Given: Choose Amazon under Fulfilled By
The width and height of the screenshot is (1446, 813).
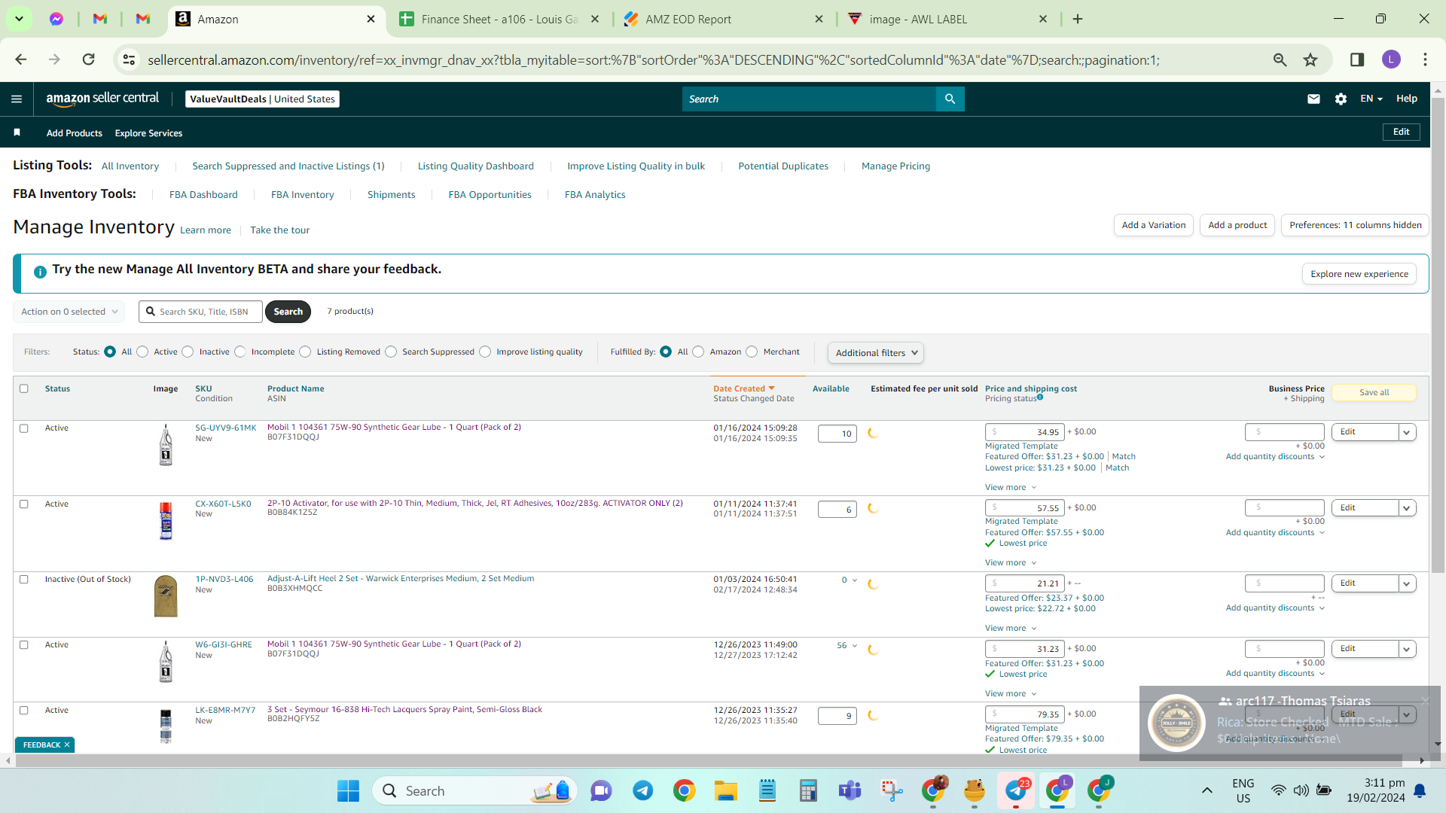Looking at the screenshot, I should tap(698, 352).
